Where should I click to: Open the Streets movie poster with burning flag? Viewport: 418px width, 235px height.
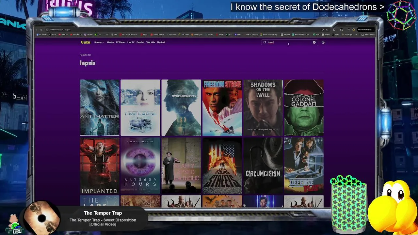click(222, 165)
